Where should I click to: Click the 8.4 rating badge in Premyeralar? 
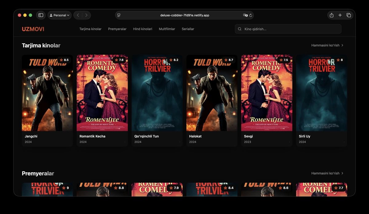coord(228,188)
